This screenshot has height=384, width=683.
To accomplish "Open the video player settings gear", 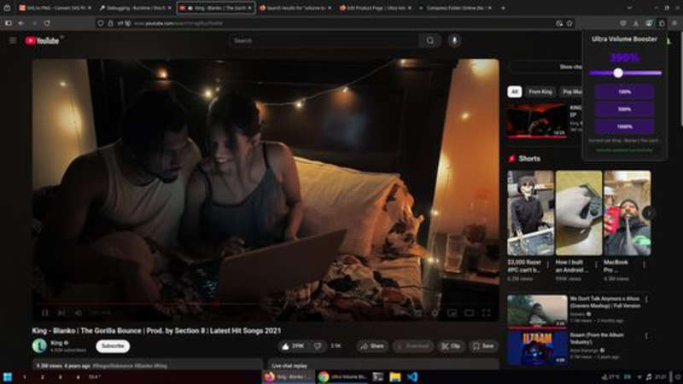I will 435,312.
